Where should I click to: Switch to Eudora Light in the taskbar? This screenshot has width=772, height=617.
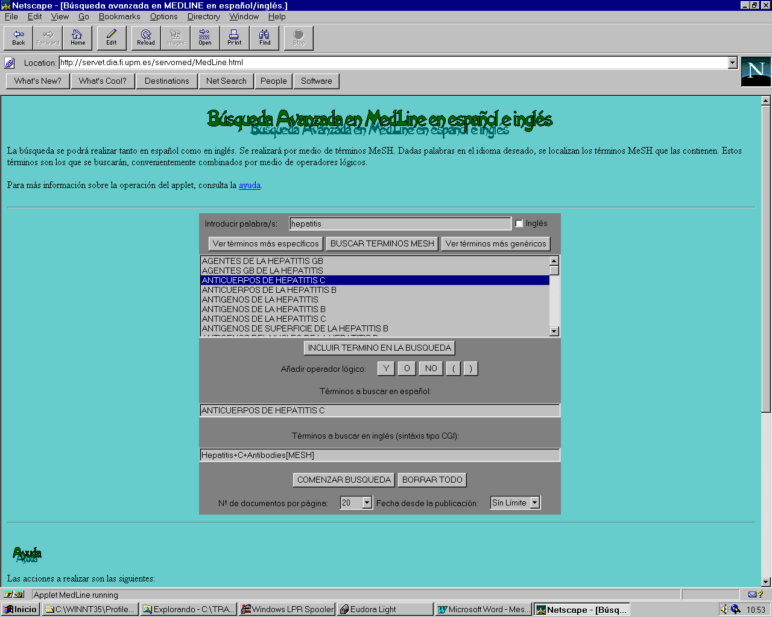[x=385, y=609]
